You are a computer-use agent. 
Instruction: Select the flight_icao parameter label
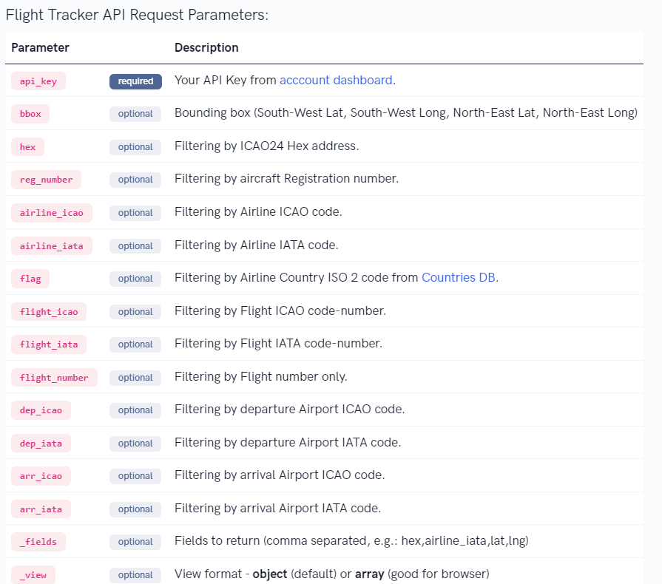(49, 311)
